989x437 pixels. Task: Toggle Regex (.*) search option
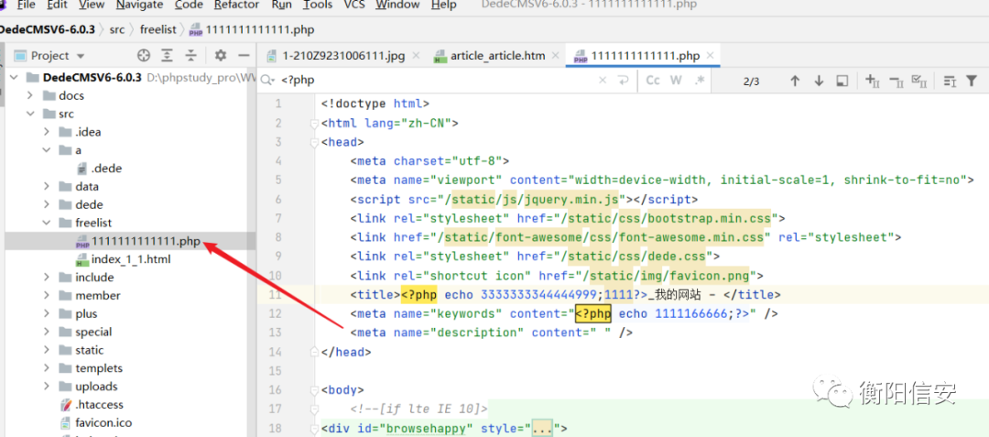(x=699, y=81)
